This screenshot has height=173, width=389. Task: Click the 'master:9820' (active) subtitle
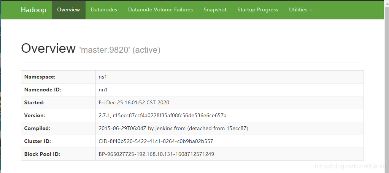pos(119,50)
